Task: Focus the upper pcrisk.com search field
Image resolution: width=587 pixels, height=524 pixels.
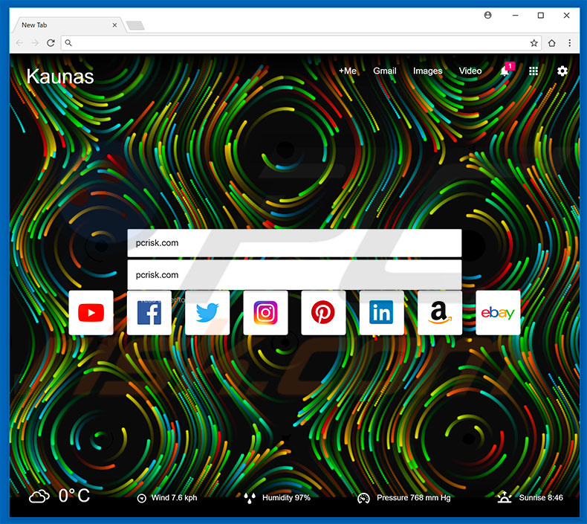Action: [294, 243]
